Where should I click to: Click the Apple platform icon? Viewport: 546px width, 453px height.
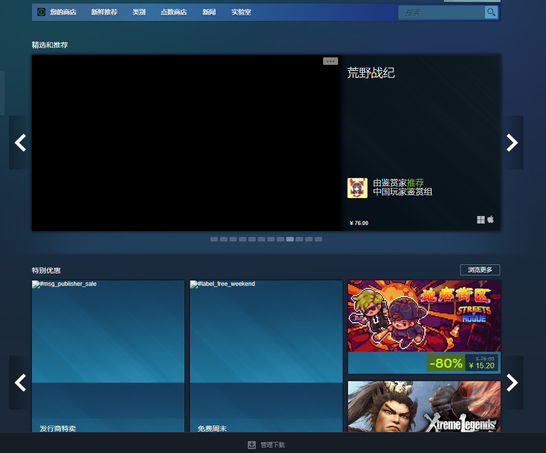(x=490, y=219)
